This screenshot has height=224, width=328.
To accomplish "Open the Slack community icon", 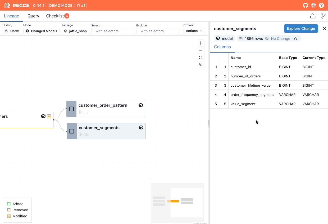I will pos(313,5).
